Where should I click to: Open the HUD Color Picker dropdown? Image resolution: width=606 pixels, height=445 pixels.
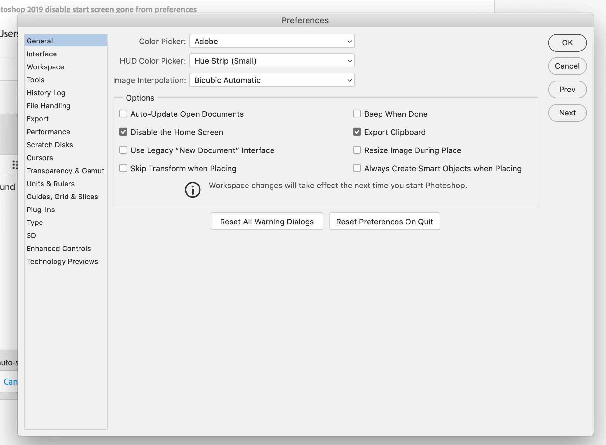coord(272,61)
